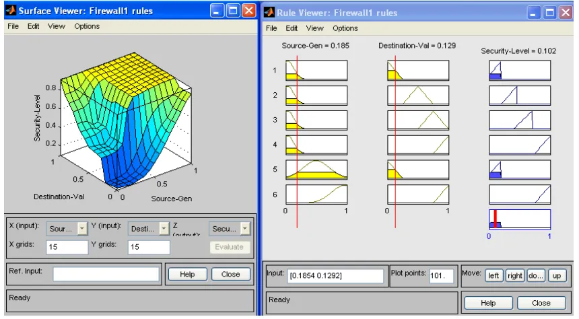Open the Rule Viewer Options menu
Screen dimensions: 579x319
tap(345, 28)
